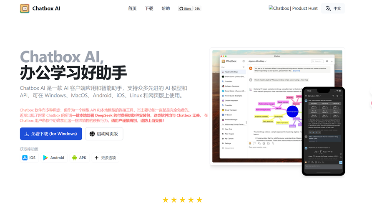372x211 pixels.
Task: Download the APK version
Action: [80, 158]
